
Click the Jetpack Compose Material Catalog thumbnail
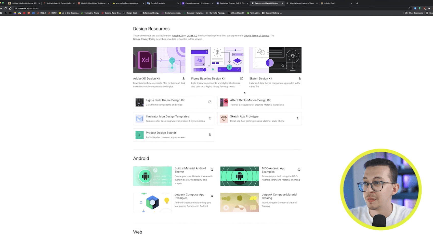coord(240,202)
